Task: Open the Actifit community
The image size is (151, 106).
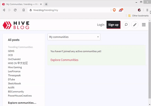Action: click(x=11, y=87)
